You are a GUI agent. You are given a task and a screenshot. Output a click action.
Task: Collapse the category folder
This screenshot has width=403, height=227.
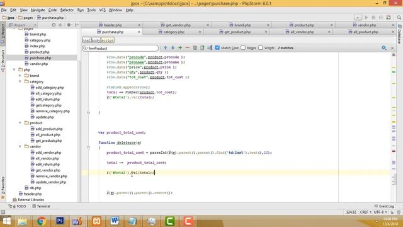click(x=20, y=81)
